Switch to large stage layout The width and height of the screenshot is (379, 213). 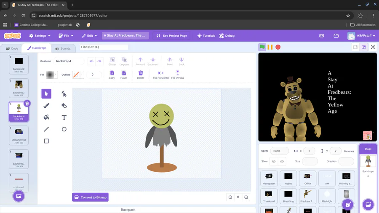[x=363, y=47]
